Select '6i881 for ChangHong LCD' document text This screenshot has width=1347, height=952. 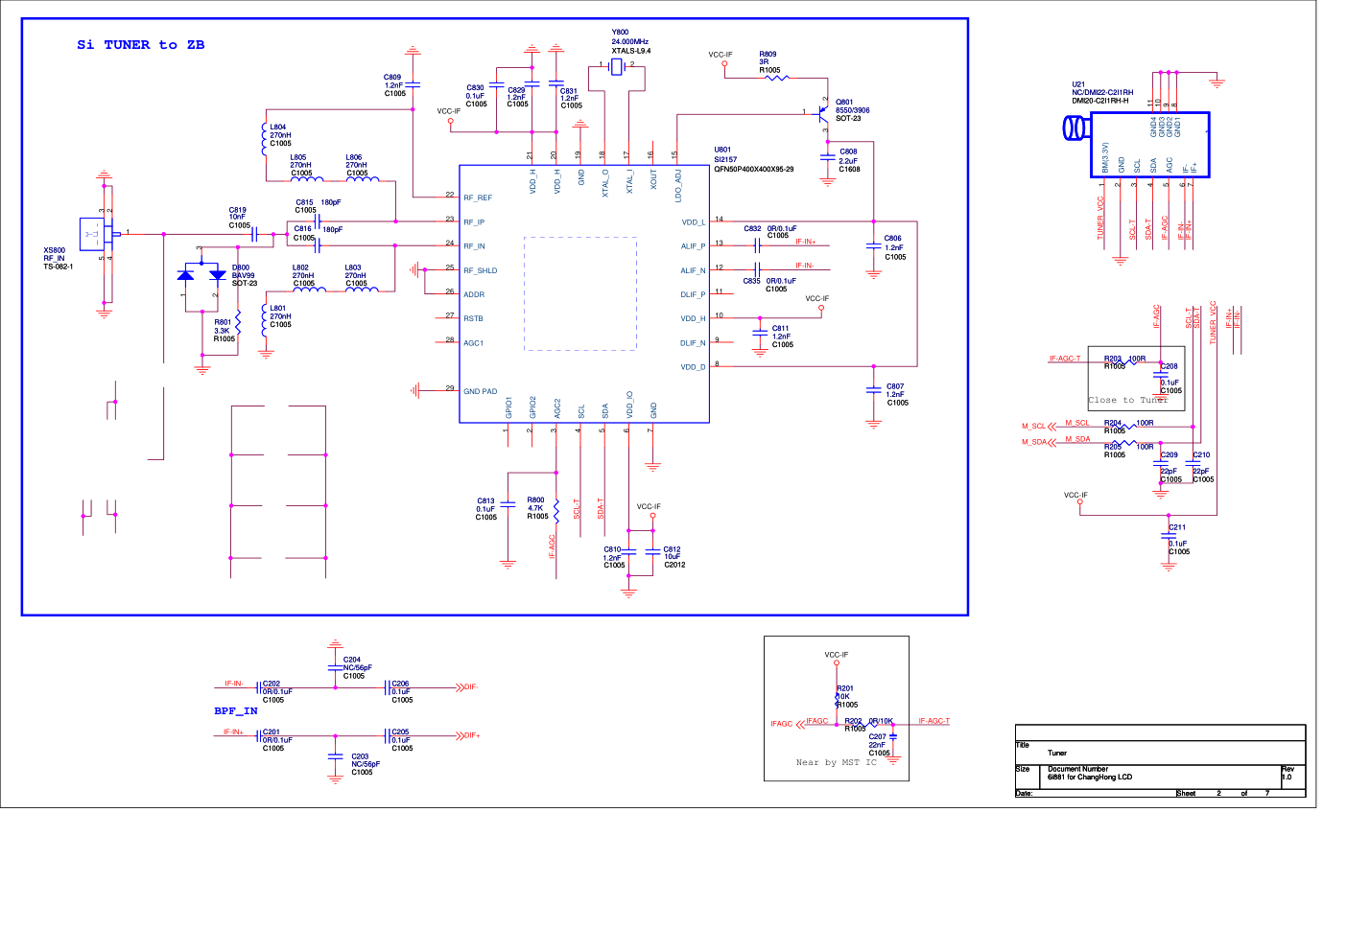(x=1090, y=778)
